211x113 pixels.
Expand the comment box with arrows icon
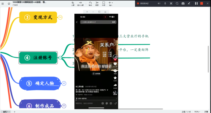coord(116,103)
